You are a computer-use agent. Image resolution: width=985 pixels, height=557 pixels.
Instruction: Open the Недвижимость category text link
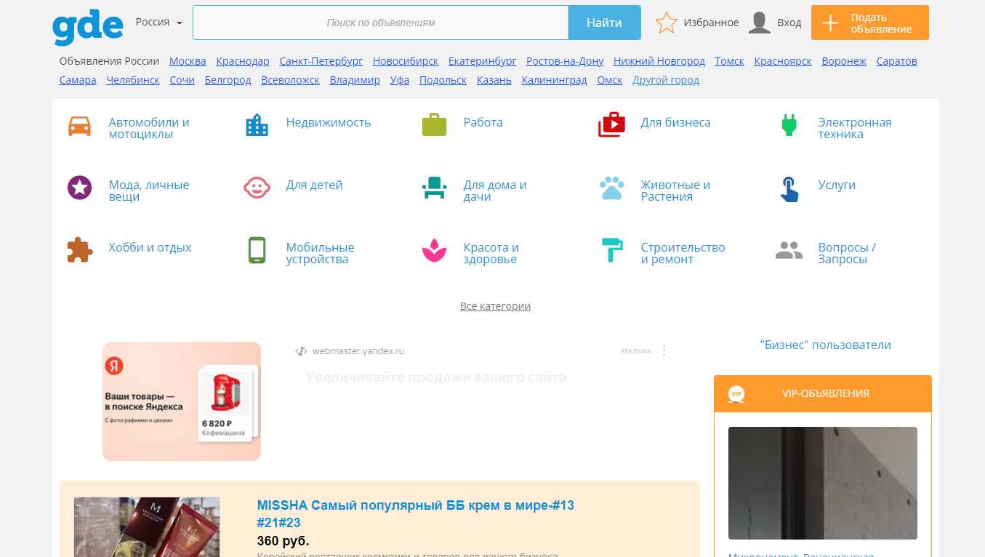click(x=329, y=122)
